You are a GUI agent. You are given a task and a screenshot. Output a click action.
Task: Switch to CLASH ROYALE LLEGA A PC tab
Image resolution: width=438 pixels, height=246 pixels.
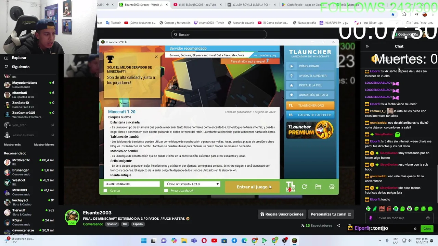pos(252,5)
